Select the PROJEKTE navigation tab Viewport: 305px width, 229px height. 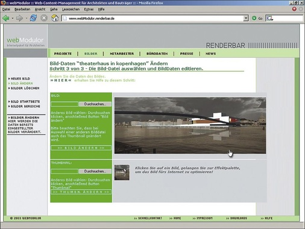click(63, 54)
